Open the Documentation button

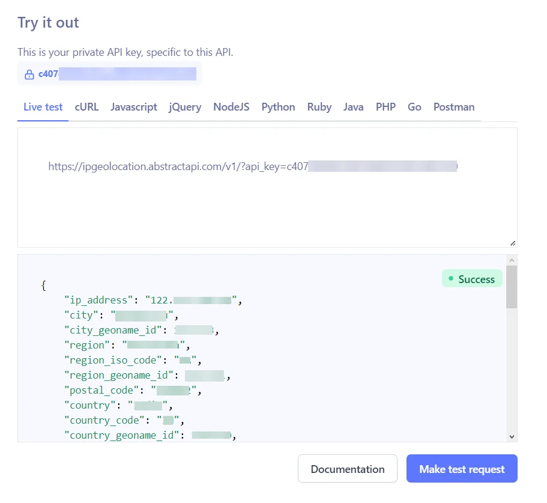point(348,469)
